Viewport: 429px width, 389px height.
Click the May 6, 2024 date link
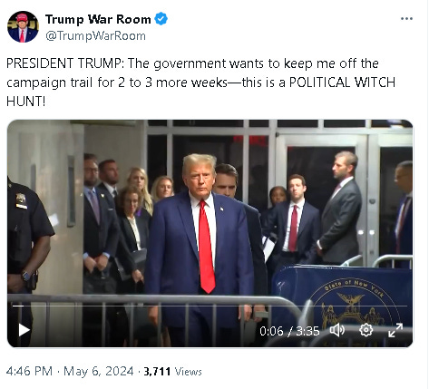pyautogui.click(x=99, y=371)
